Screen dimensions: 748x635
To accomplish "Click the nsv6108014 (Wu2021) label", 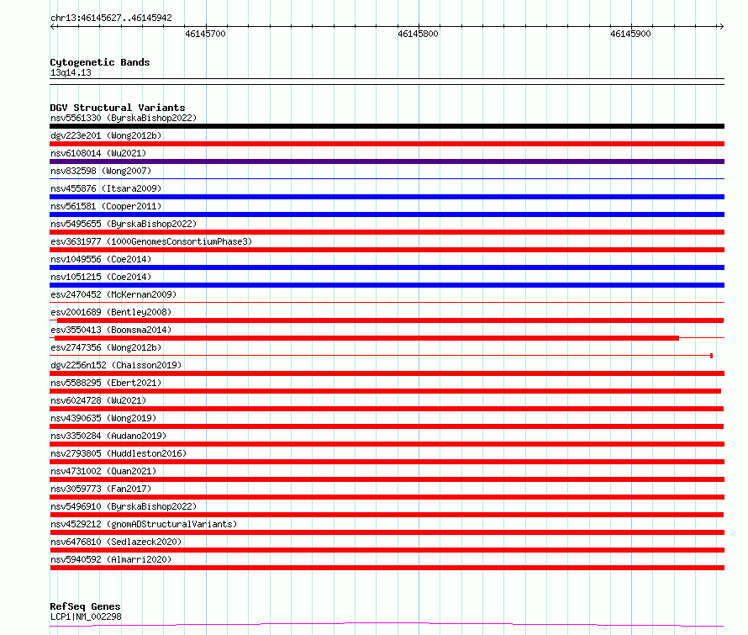I will 98,153.
